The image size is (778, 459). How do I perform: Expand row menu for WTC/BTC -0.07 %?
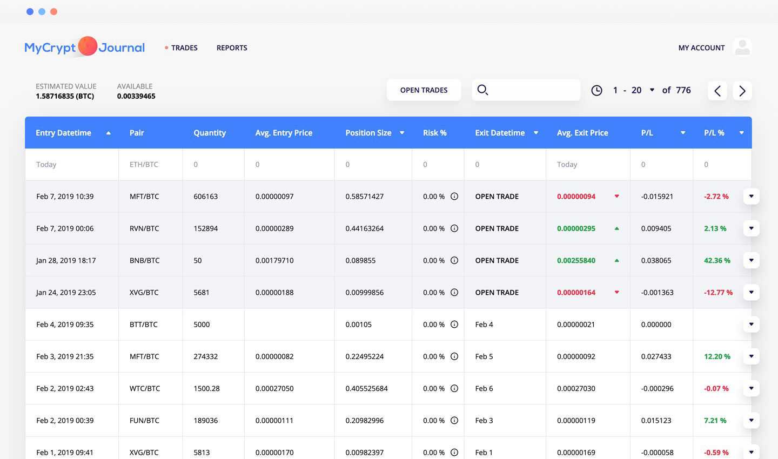tap(751, 388)
